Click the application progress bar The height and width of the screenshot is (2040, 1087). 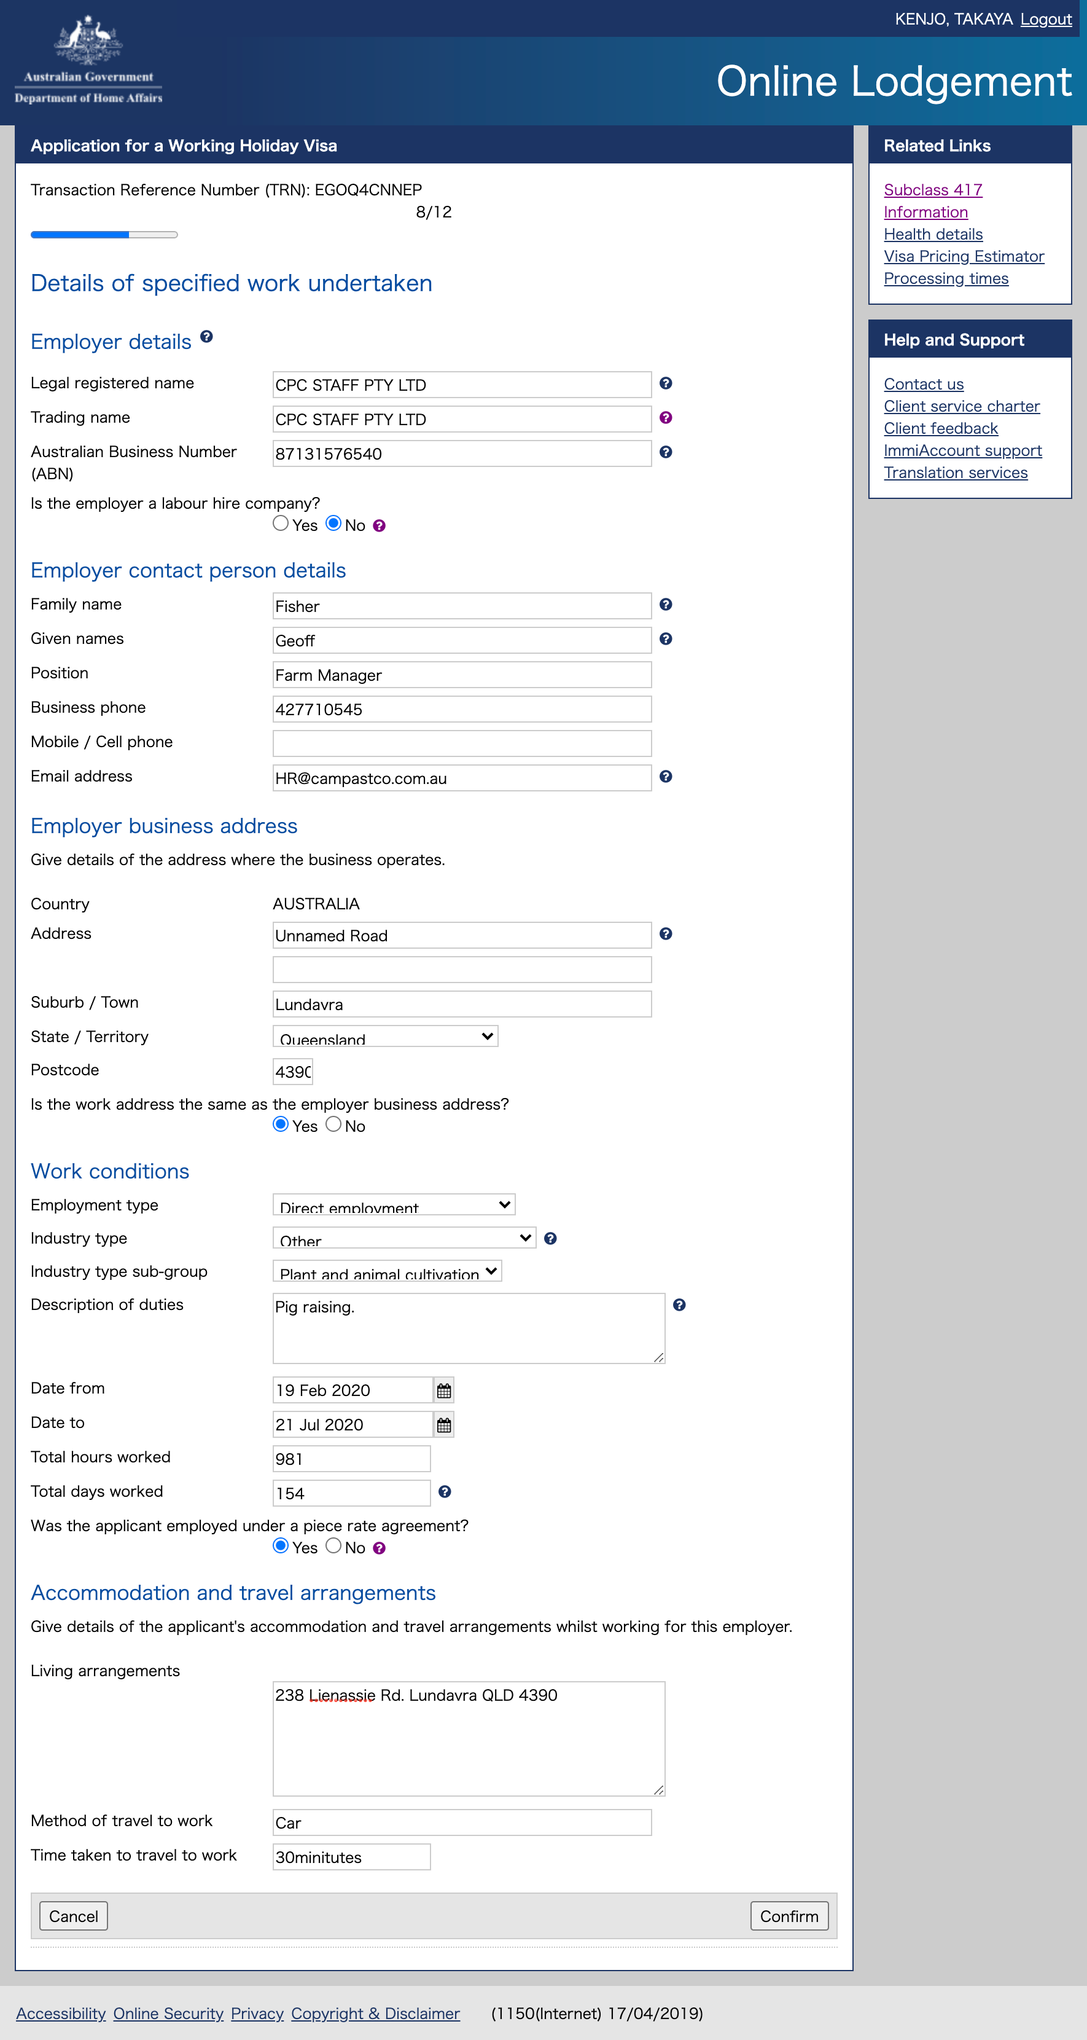pyautogui.click(x=104, y=234)
